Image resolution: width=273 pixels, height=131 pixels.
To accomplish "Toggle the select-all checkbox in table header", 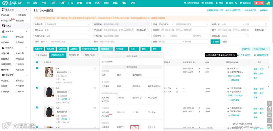I will click(37, 62).
